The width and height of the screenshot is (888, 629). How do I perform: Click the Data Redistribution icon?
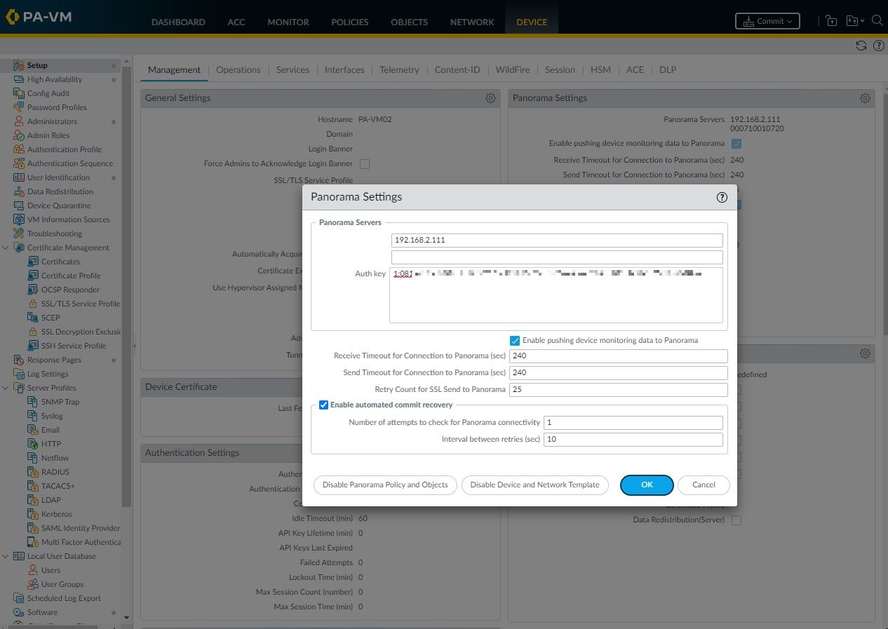[x=19, y=191]
